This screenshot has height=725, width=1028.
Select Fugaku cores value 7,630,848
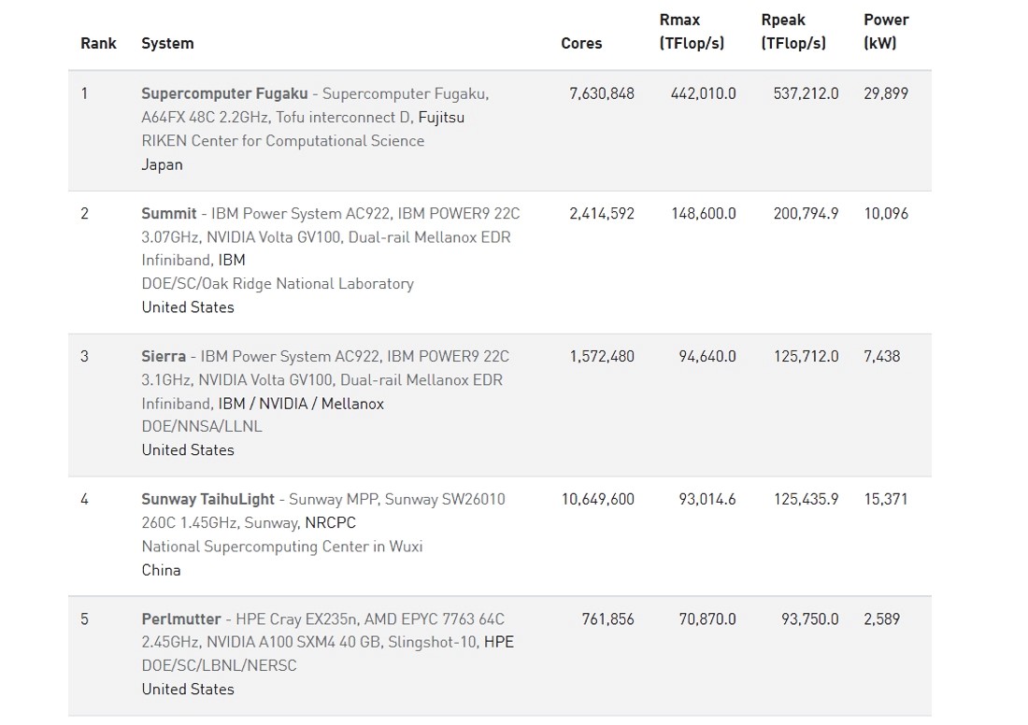point(602,93)
